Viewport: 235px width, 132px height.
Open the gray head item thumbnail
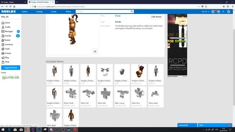(x=122, y=72)
